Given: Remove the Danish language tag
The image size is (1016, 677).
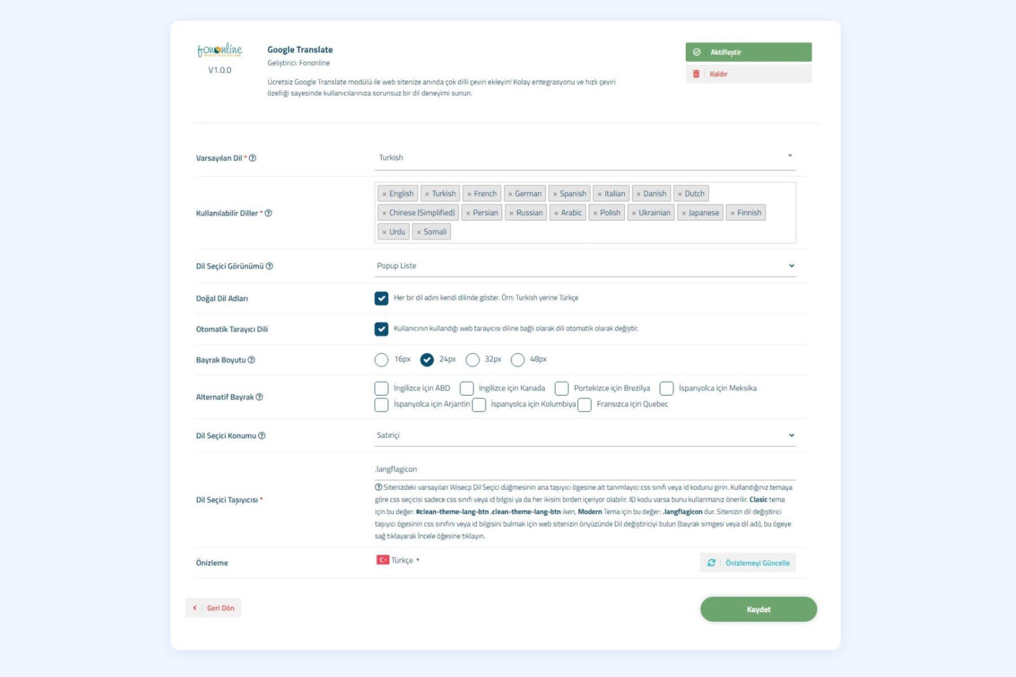Looking at the screenshot, I should click(x=638, y=194).
